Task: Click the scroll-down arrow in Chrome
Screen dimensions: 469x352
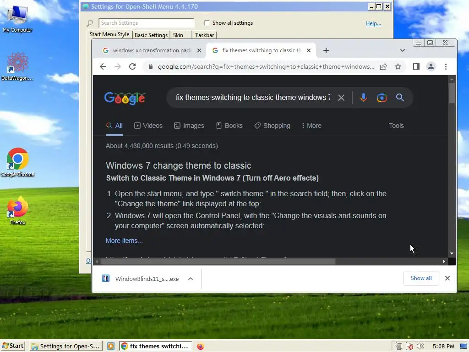Action: coord(452,253)
